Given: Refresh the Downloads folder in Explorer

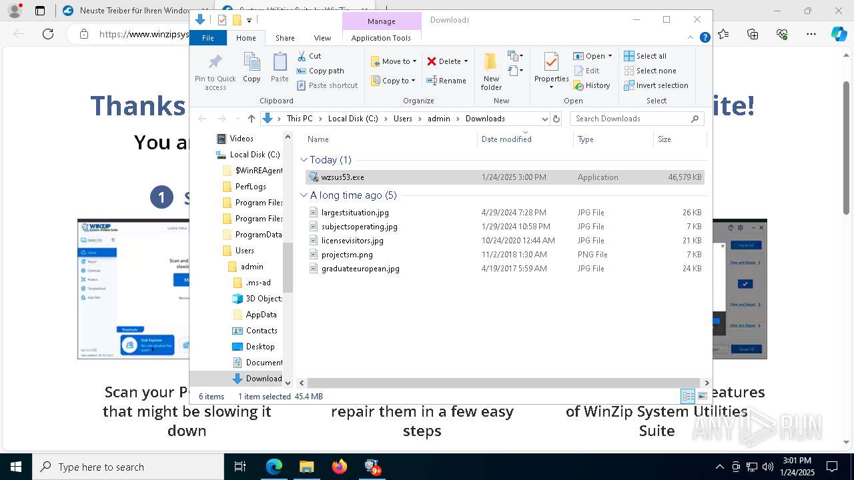Looking at the screenshot, I should click(x=556, y=119).
